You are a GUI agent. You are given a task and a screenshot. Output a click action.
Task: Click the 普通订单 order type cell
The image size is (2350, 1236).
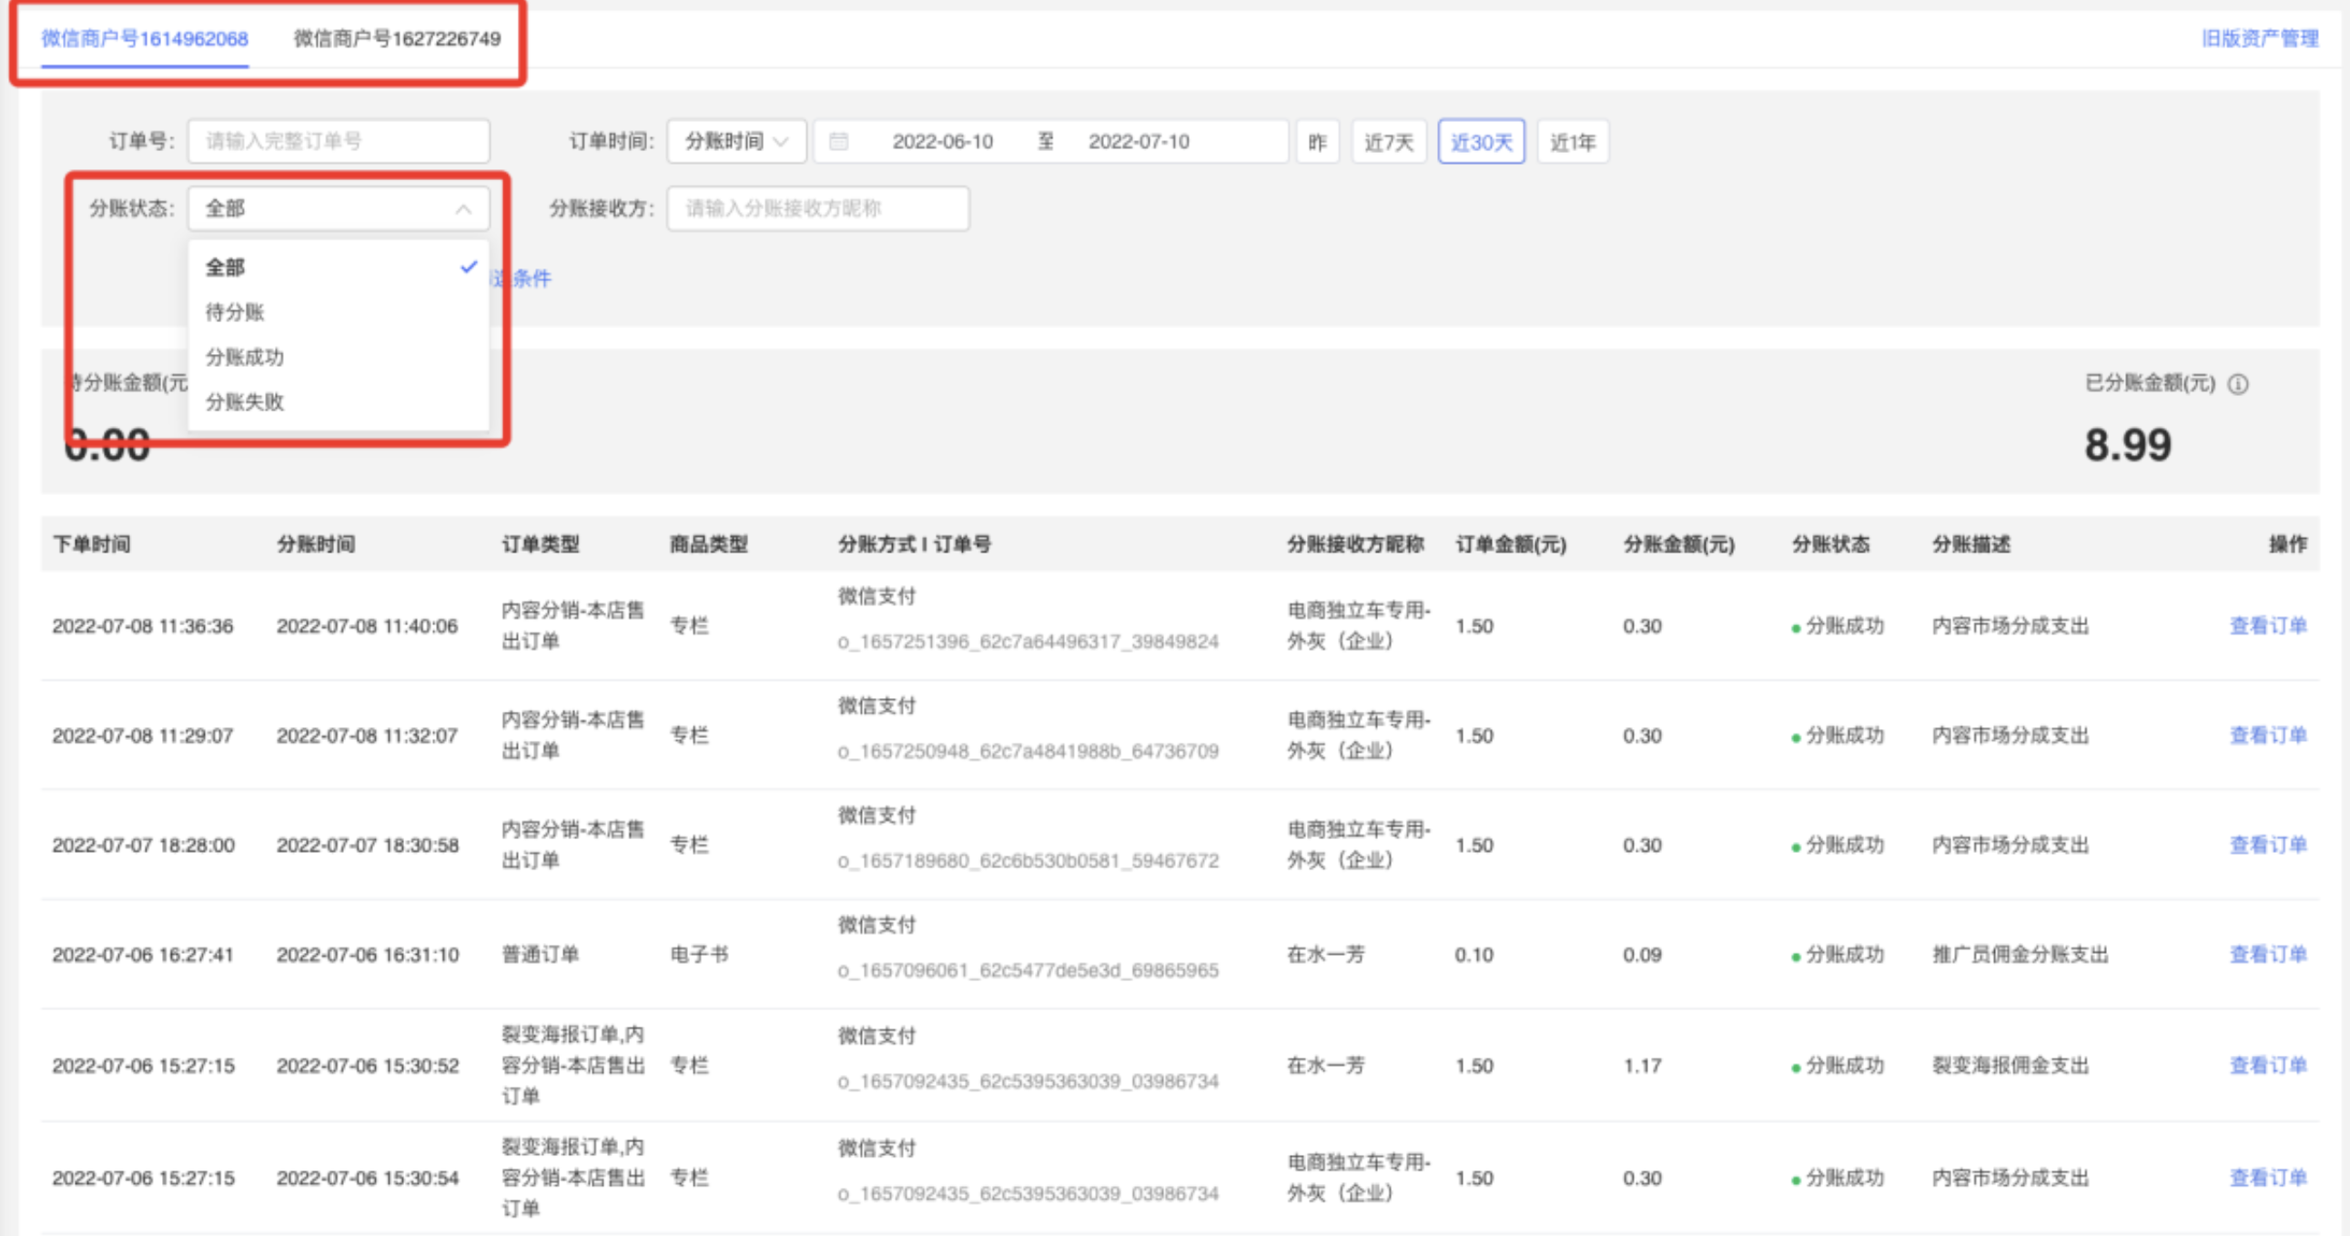(540, 954)
